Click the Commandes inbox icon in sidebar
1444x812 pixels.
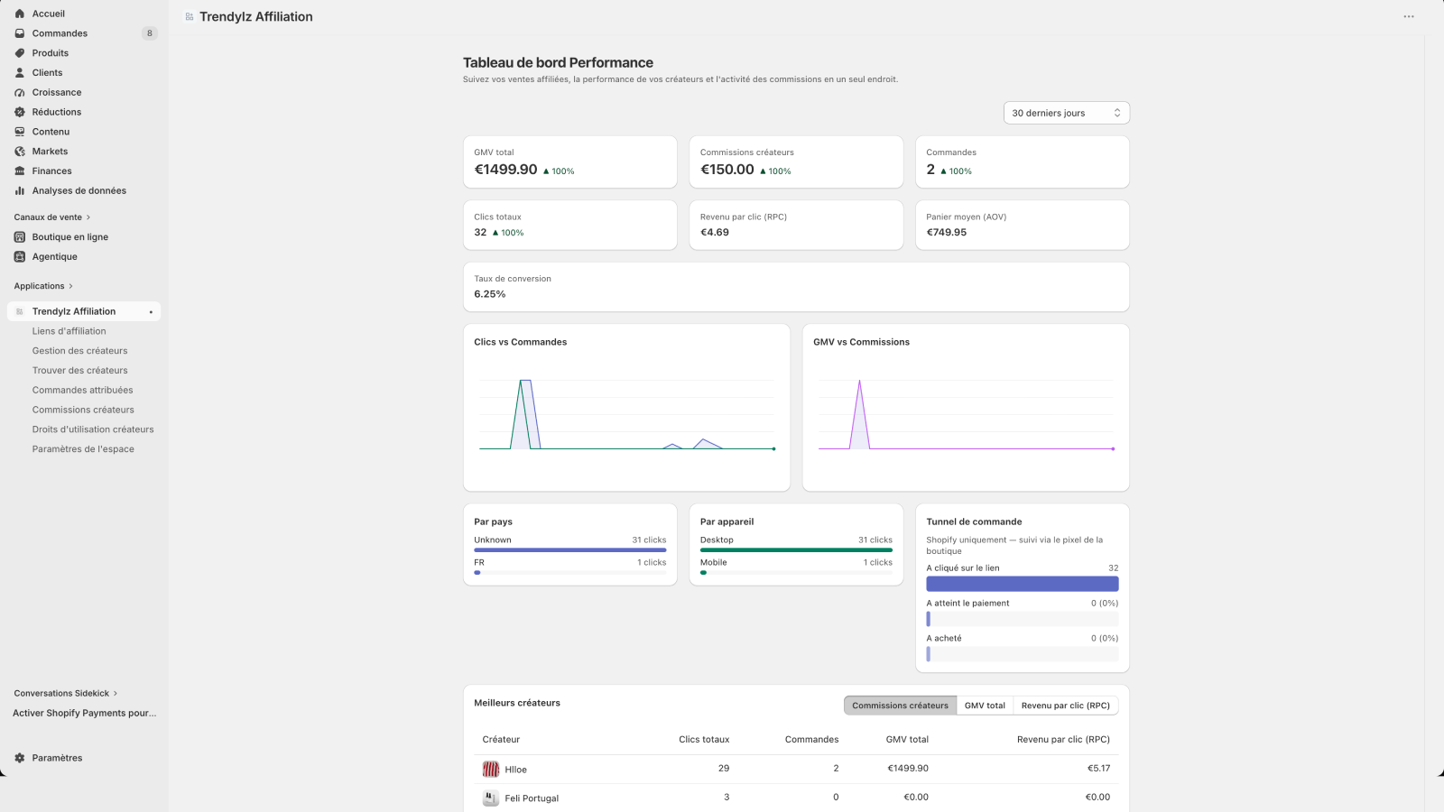20,33
